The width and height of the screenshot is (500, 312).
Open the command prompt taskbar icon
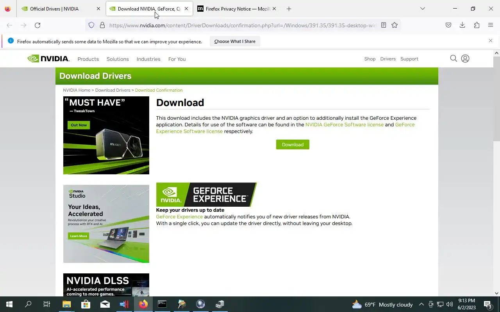pos(162,304)
